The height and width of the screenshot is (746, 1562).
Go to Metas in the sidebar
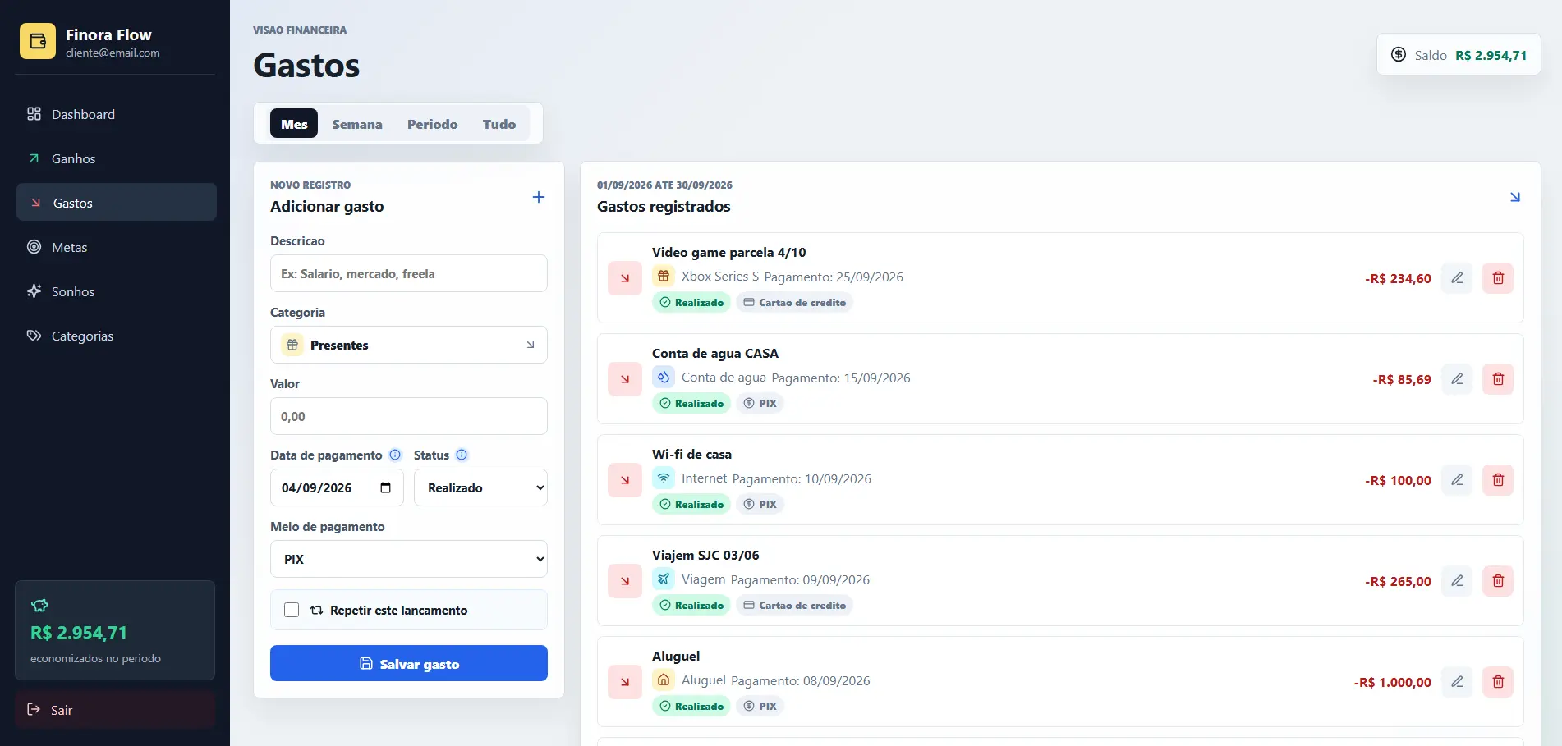pos(117,247)
